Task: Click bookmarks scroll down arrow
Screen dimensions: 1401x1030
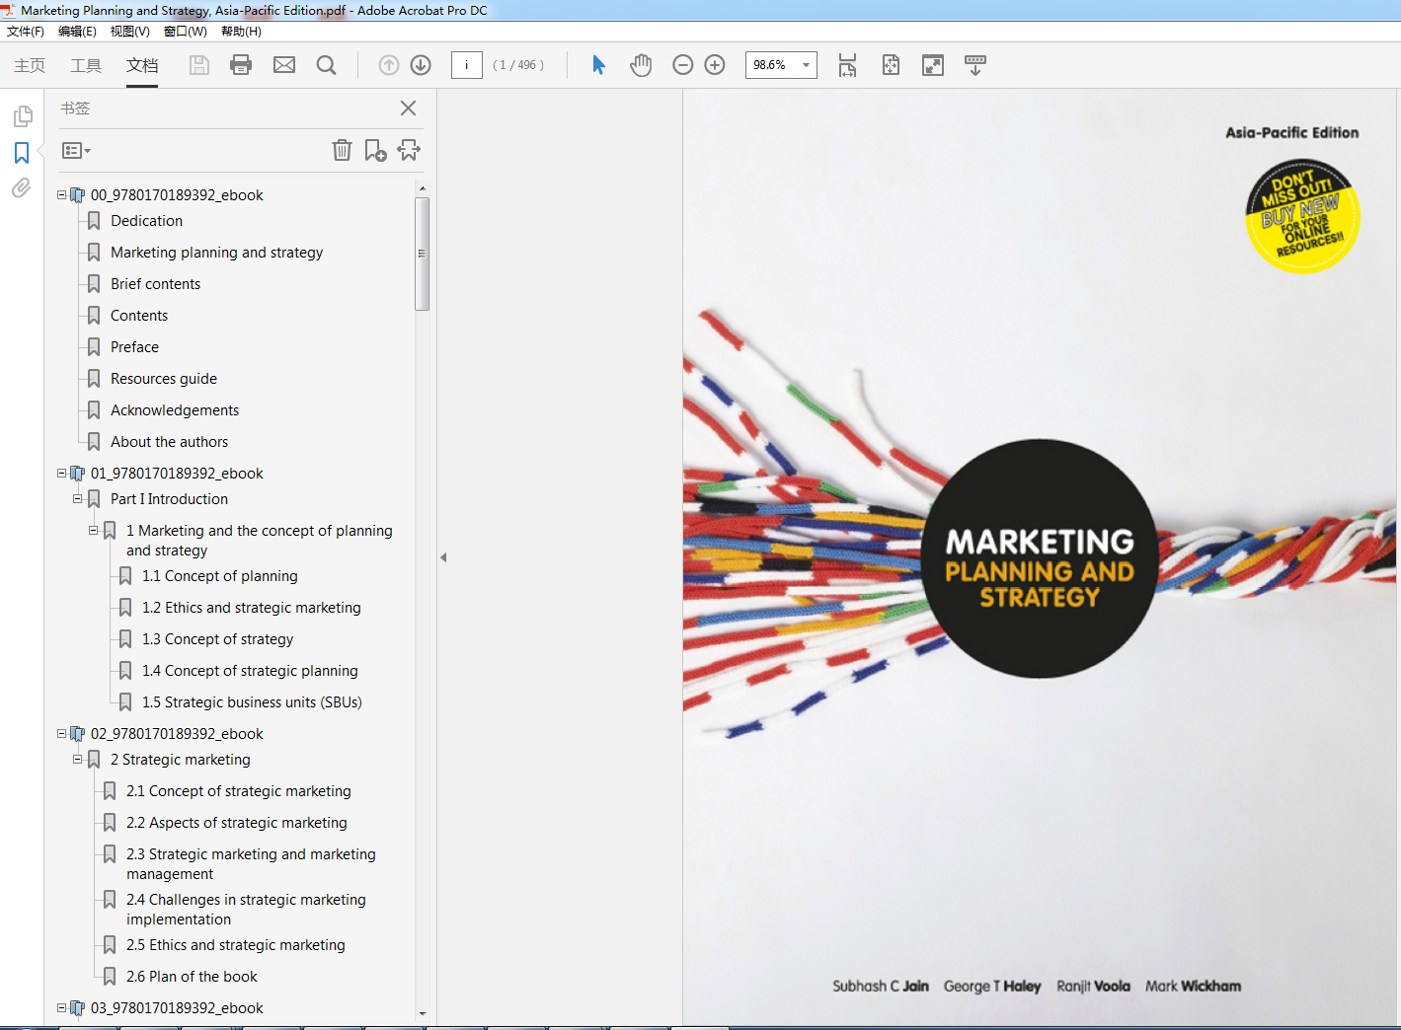Action: click(x=423, y=1013)
